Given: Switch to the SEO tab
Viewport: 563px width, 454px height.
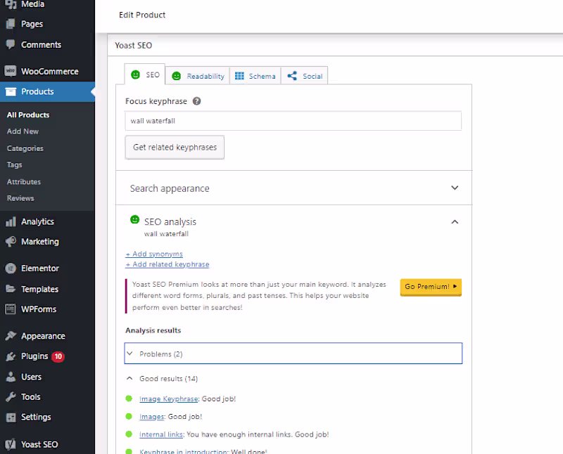Looking at the screenshot, I should (x=145, y=74).
